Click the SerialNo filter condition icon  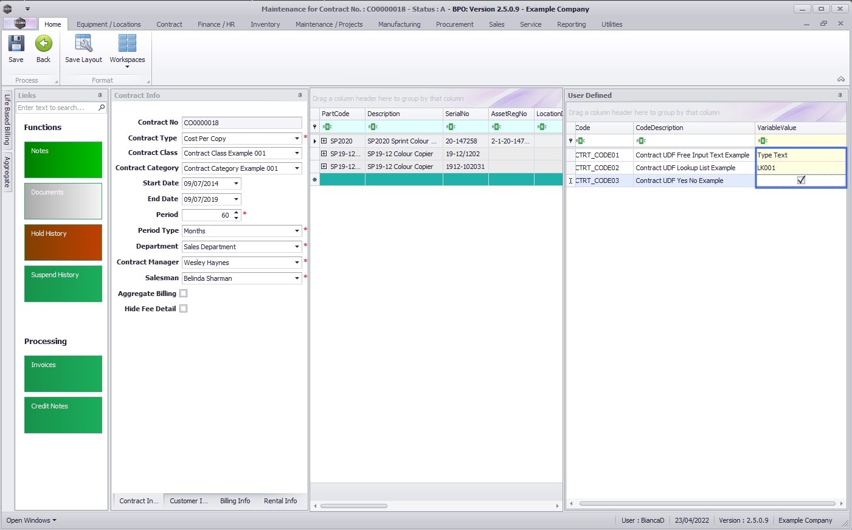pyautogui.click(x=451, y=127)
